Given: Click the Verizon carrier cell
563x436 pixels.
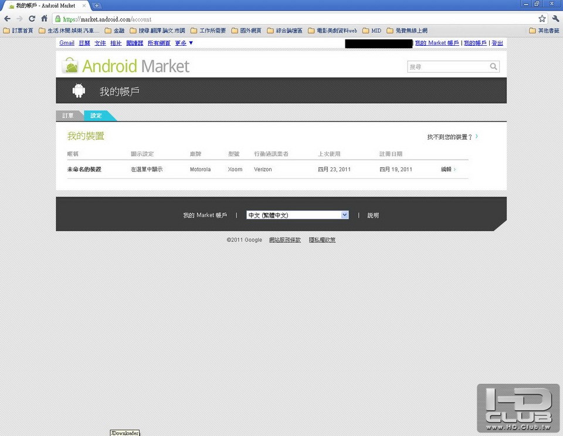Looking at the screenshot, I should 263,169.
